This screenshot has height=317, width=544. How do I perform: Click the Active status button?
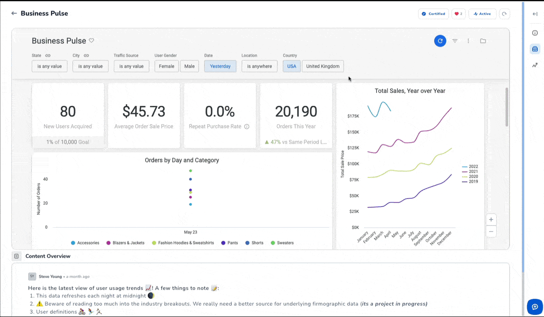point(482,14)
